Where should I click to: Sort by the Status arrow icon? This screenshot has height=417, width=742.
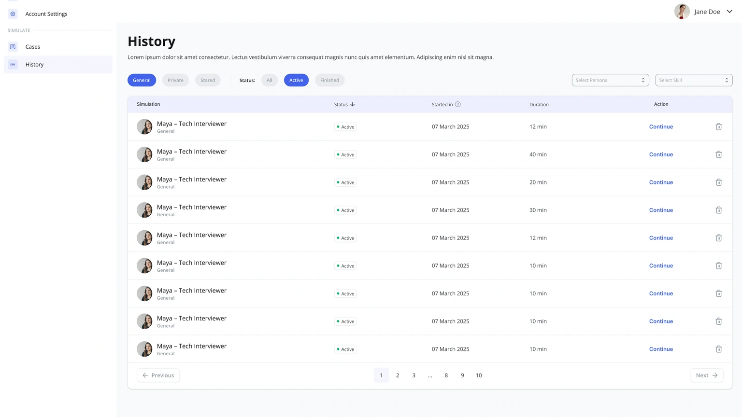(x=353, y=104)
